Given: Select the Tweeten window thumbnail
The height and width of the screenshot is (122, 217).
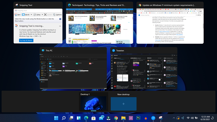Looking at the screenshot, I should pyautogui.click(x=144, y=71).
